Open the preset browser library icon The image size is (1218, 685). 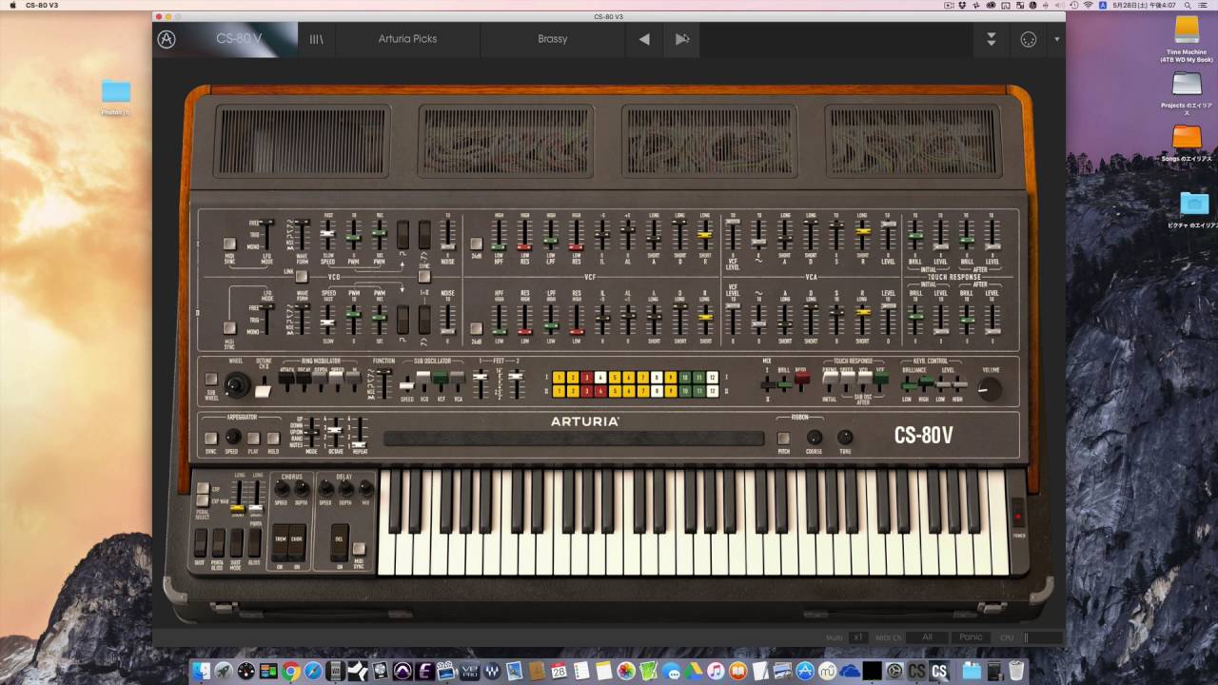tap(316, 39)
